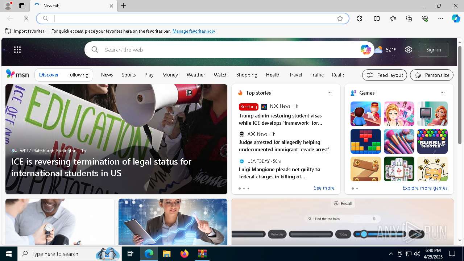Open ICE reversing termination headline story
Viewport: 464px width, 261px height.
(101, 167)
